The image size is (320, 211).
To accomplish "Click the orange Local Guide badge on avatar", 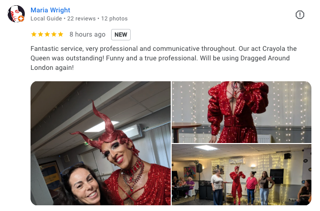I will (x=21, y=19).
